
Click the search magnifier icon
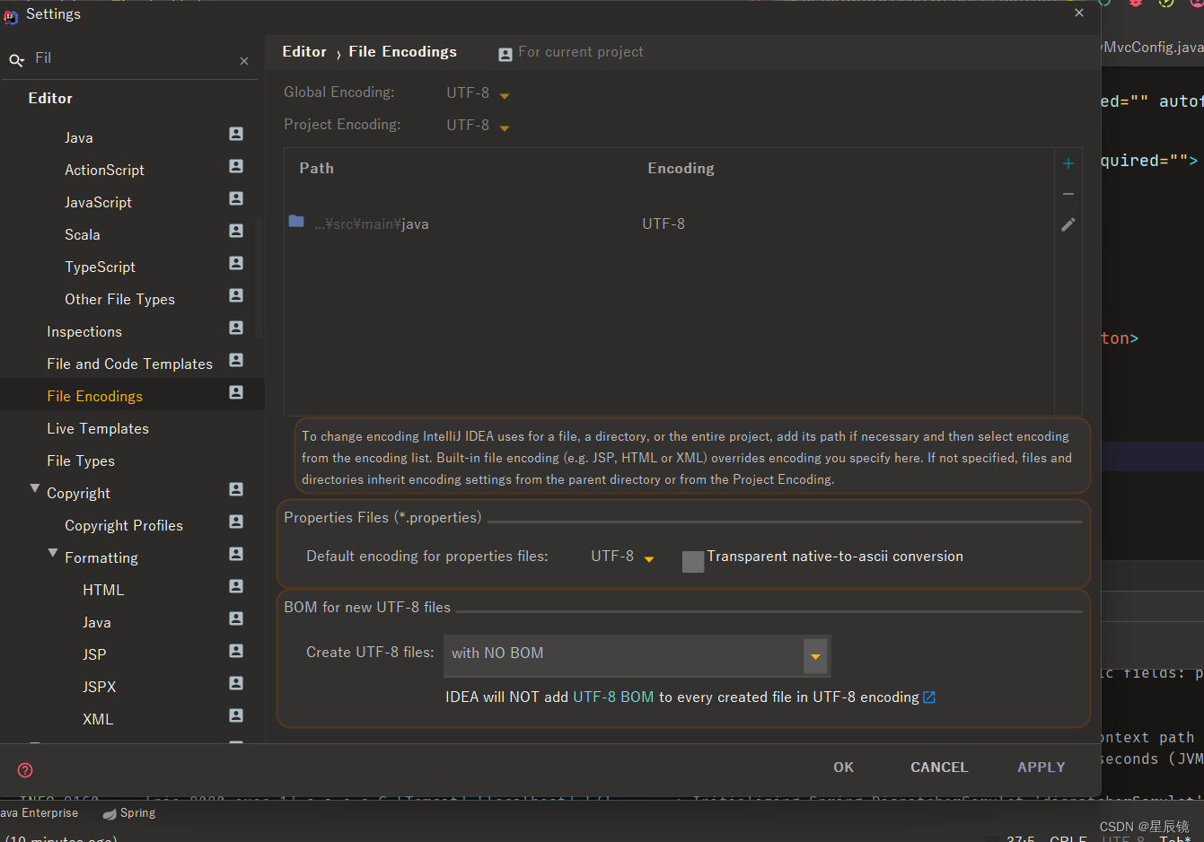pyautogui.click(x=16, y=60)
